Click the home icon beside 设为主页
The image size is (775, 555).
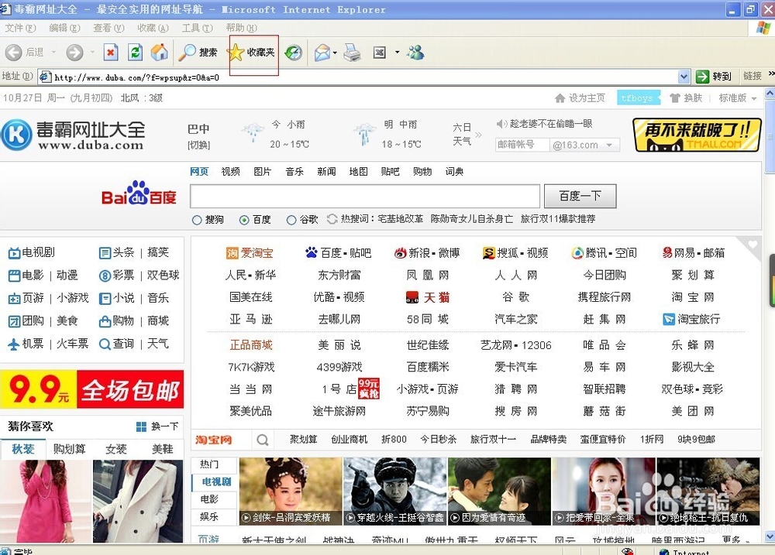[560, 98]
